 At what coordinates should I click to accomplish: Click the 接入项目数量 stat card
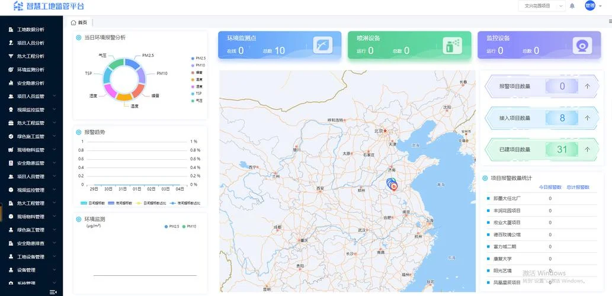pyautogui.click(x=541, y=118)
